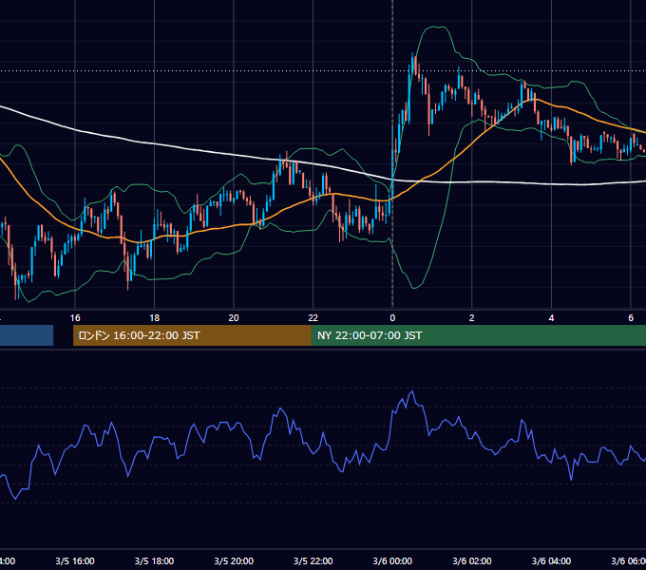This screenshot has width=646, height=570.
Task: Click the '18' hour label on upper time axis
Action: tap(155, 318)
